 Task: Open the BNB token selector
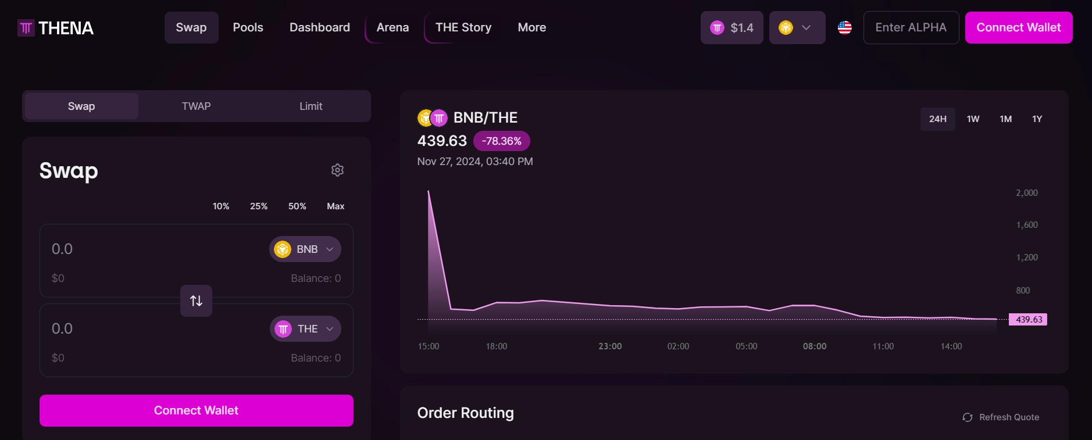pyautogui.click(x=305, y=249)
